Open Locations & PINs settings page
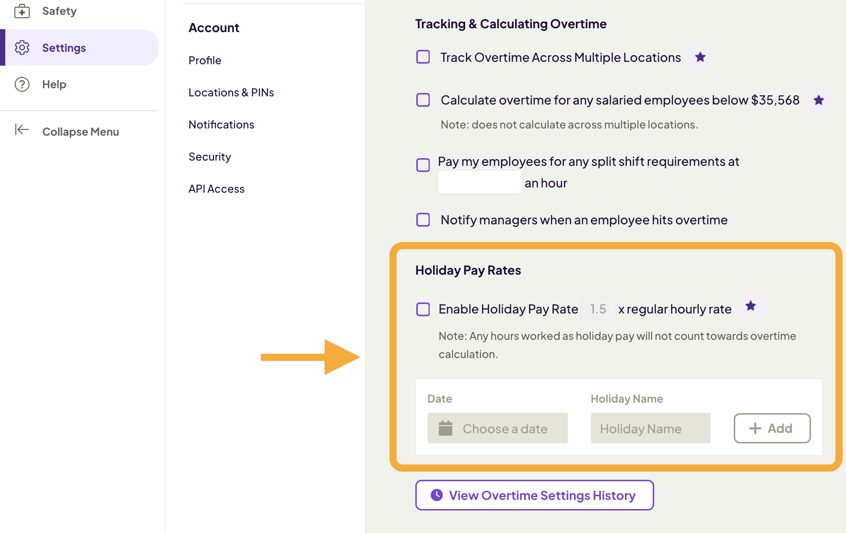Image resolution: width=846 pixels, height=533 pixels. coord(231,93)
